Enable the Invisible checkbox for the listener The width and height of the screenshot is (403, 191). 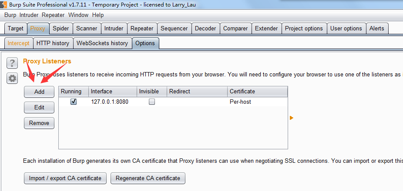click(x=152, y=102)
